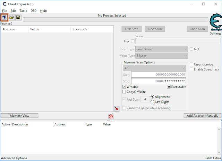Viewport: 222px width, 161px height.
Task: Toggle the Executable checkbox
Action: [x=169, y=87]
